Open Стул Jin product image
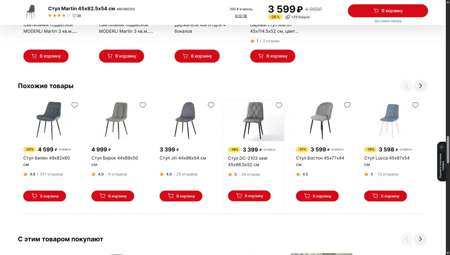 click(186, 120)
